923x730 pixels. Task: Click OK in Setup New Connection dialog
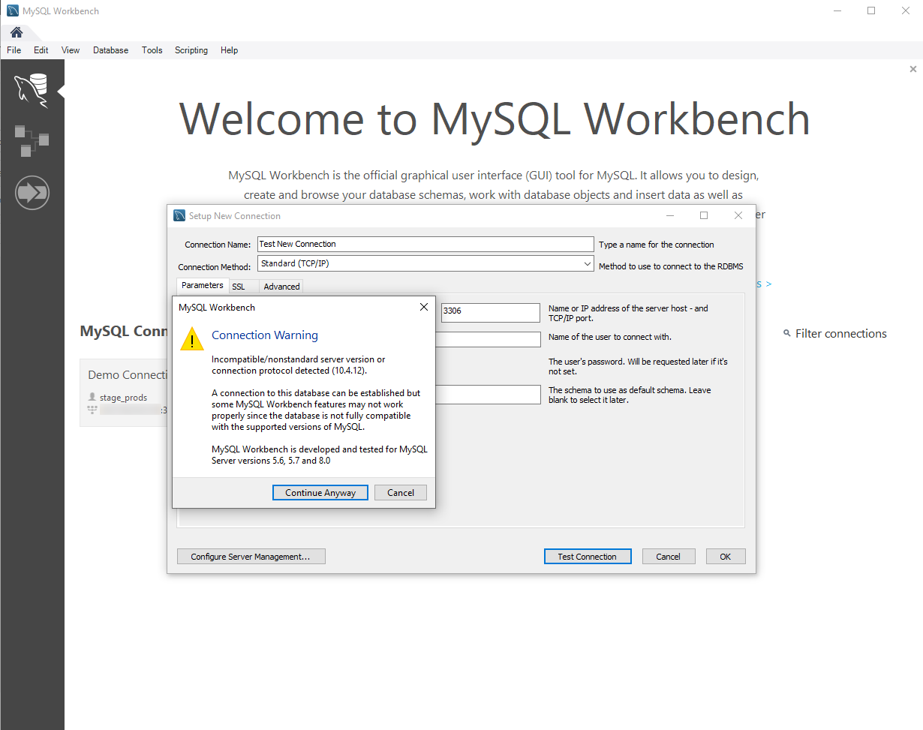[726, 557]
